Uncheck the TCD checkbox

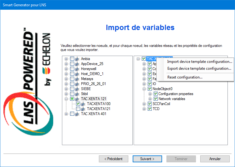pos(150,109)
